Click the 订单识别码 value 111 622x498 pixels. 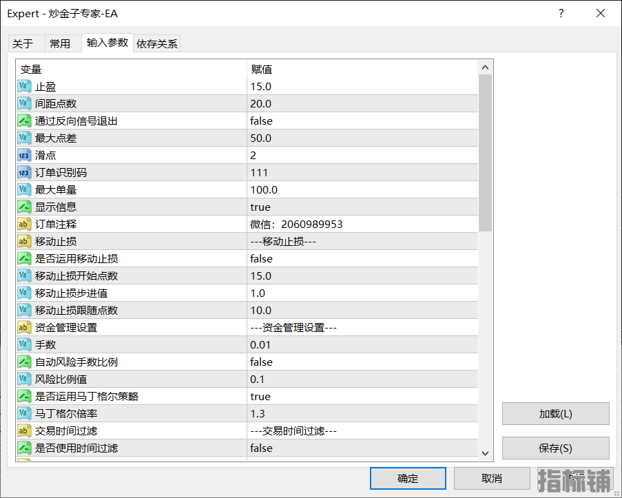pyautogui.click(x=259, y=172)
